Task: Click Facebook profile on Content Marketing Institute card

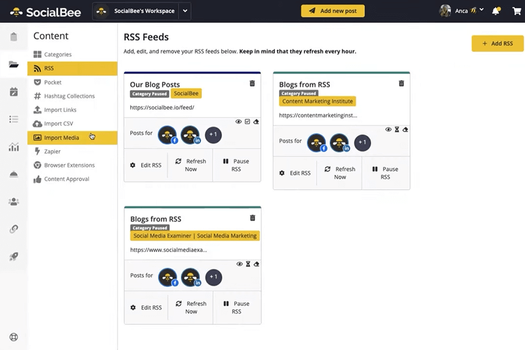Action: (317, 143)
